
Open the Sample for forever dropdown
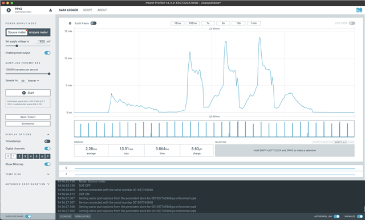(33, 81)
